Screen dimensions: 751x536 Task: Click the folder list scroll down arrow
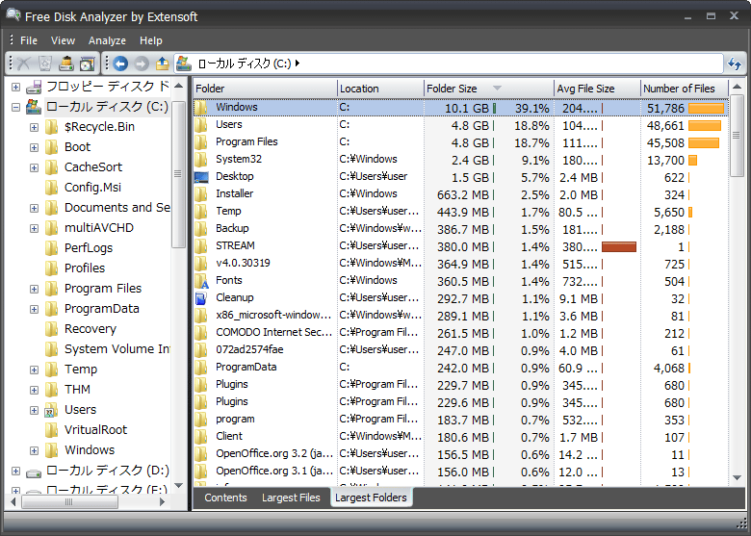coord(738,477)
